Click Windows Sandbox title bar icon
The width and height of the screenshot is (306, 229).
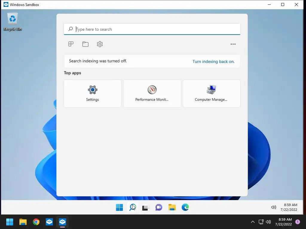pos(6,4)
